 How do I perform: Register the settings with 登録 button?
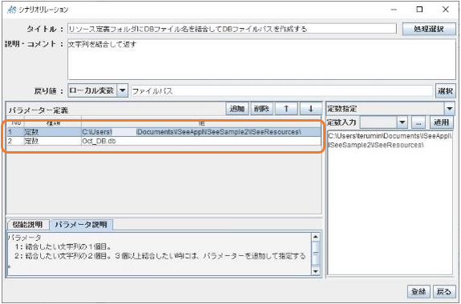click(x=419, y=291)
